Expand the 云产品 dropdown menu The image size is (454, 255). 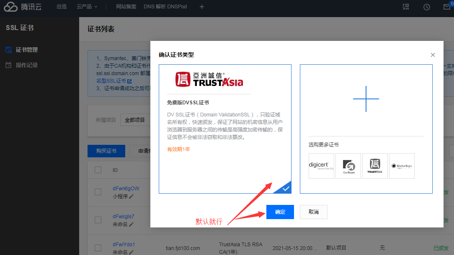(87, 7)
